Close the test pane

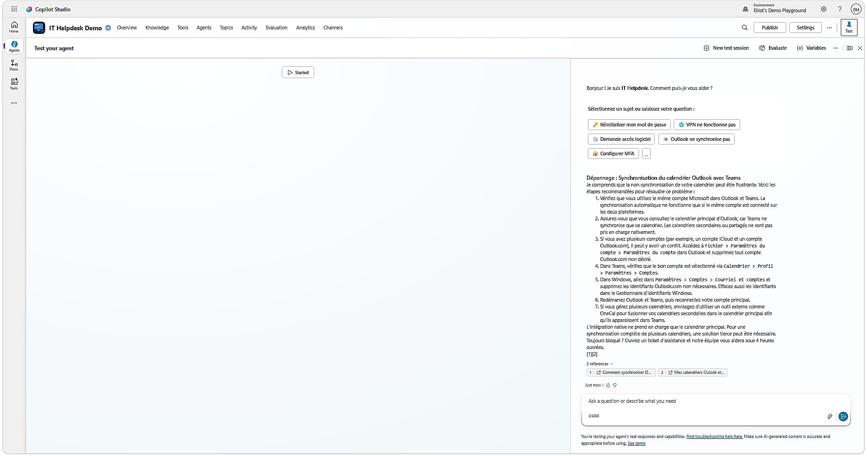click(860, 48)
